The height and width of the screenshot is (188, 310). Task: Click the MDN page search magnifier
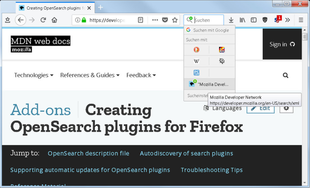point(286,75)
